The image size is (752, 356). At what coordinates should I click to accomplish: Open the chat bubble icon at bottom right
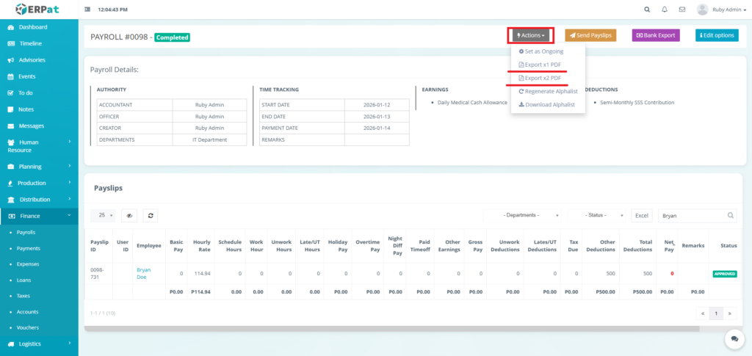pyautogui.click(x=734, y=338)
